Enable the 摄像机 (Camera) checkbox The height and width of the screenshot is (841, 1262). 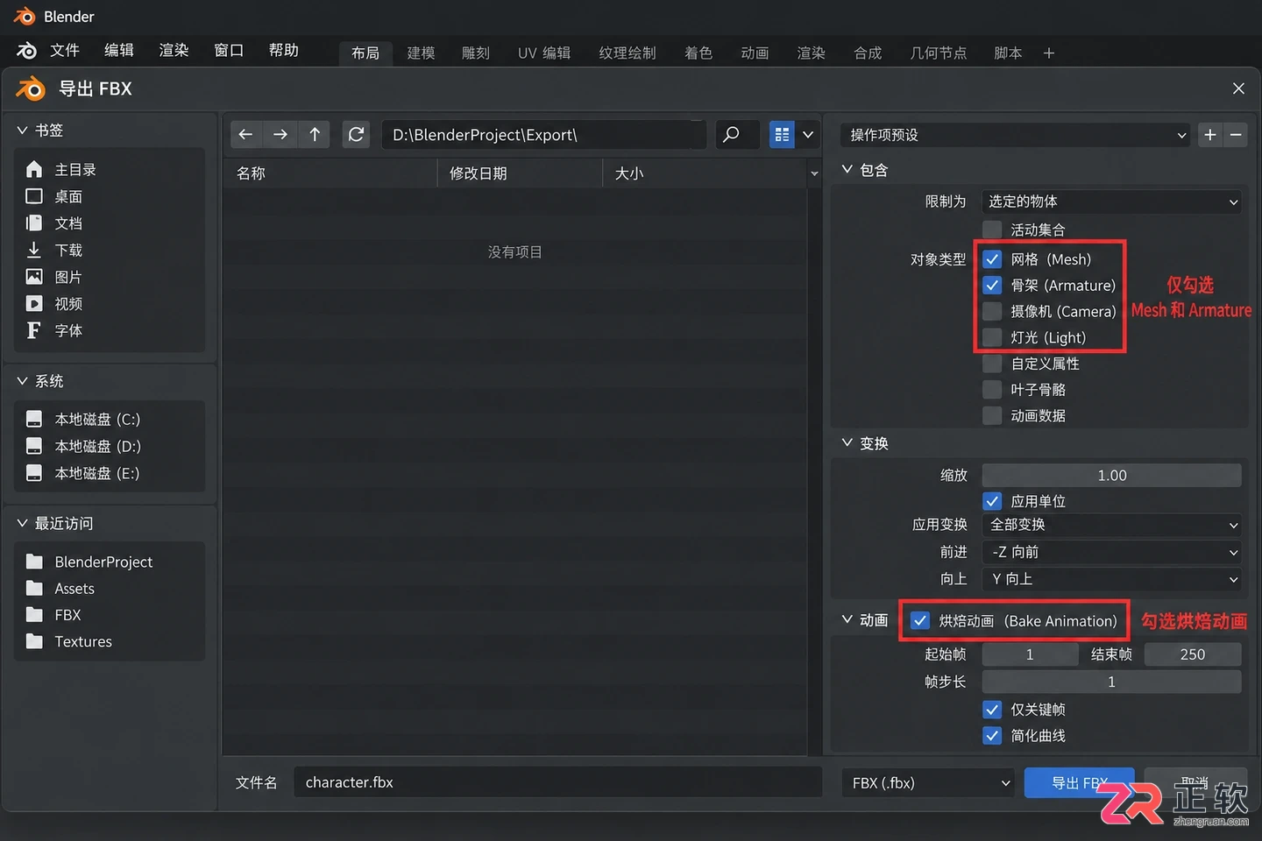[992, 311]
